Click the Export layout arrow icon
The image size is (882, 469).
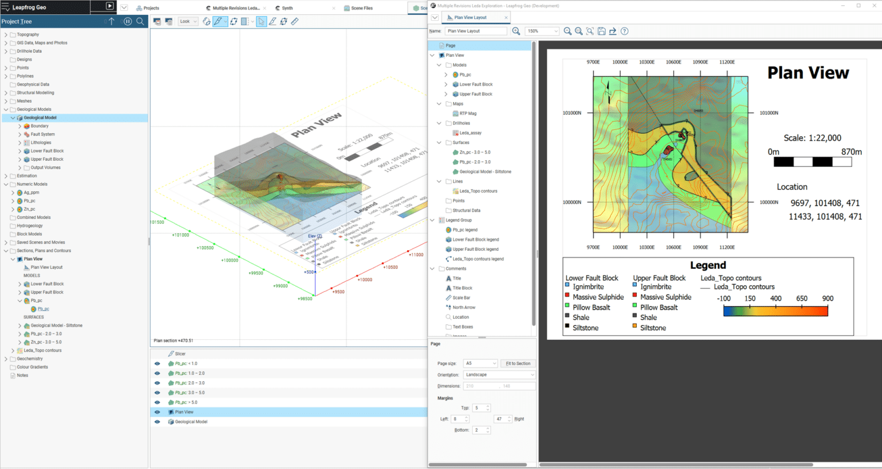pyautogui.click(x=613, y=31)
